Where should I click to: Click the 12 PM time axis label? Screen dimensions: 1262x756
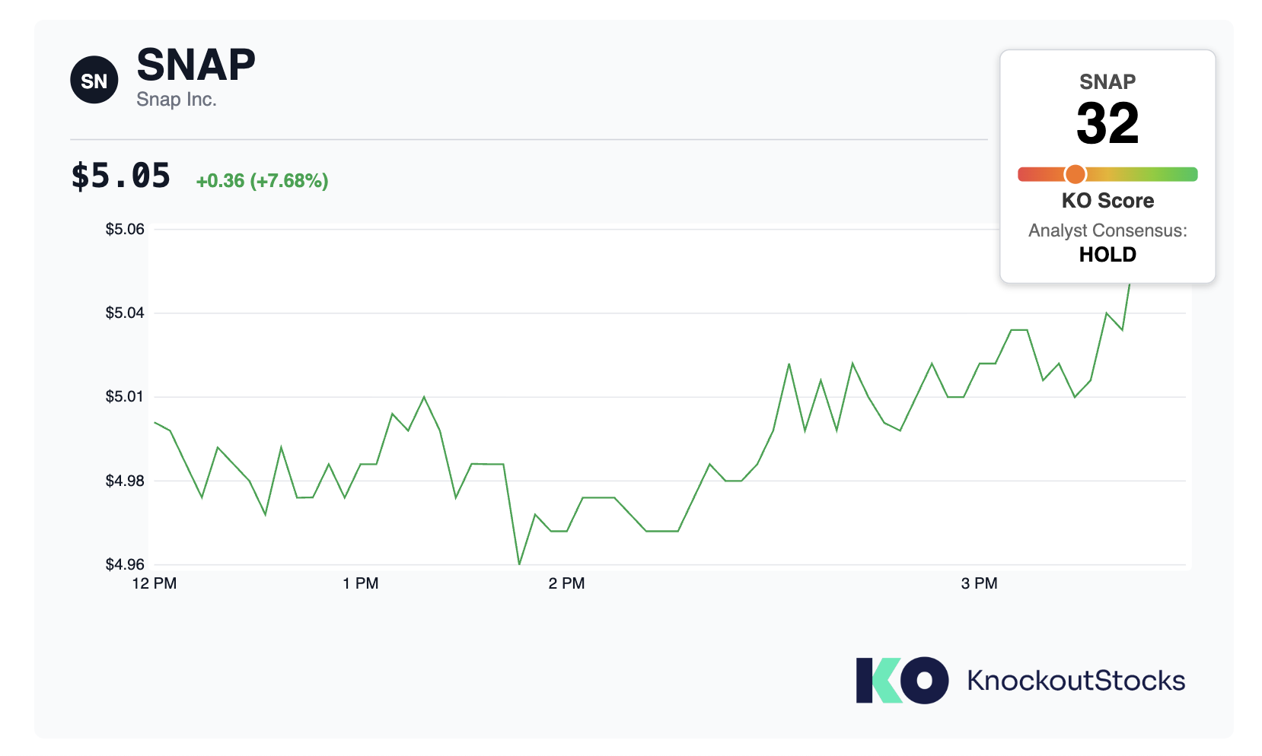(155, 583)
